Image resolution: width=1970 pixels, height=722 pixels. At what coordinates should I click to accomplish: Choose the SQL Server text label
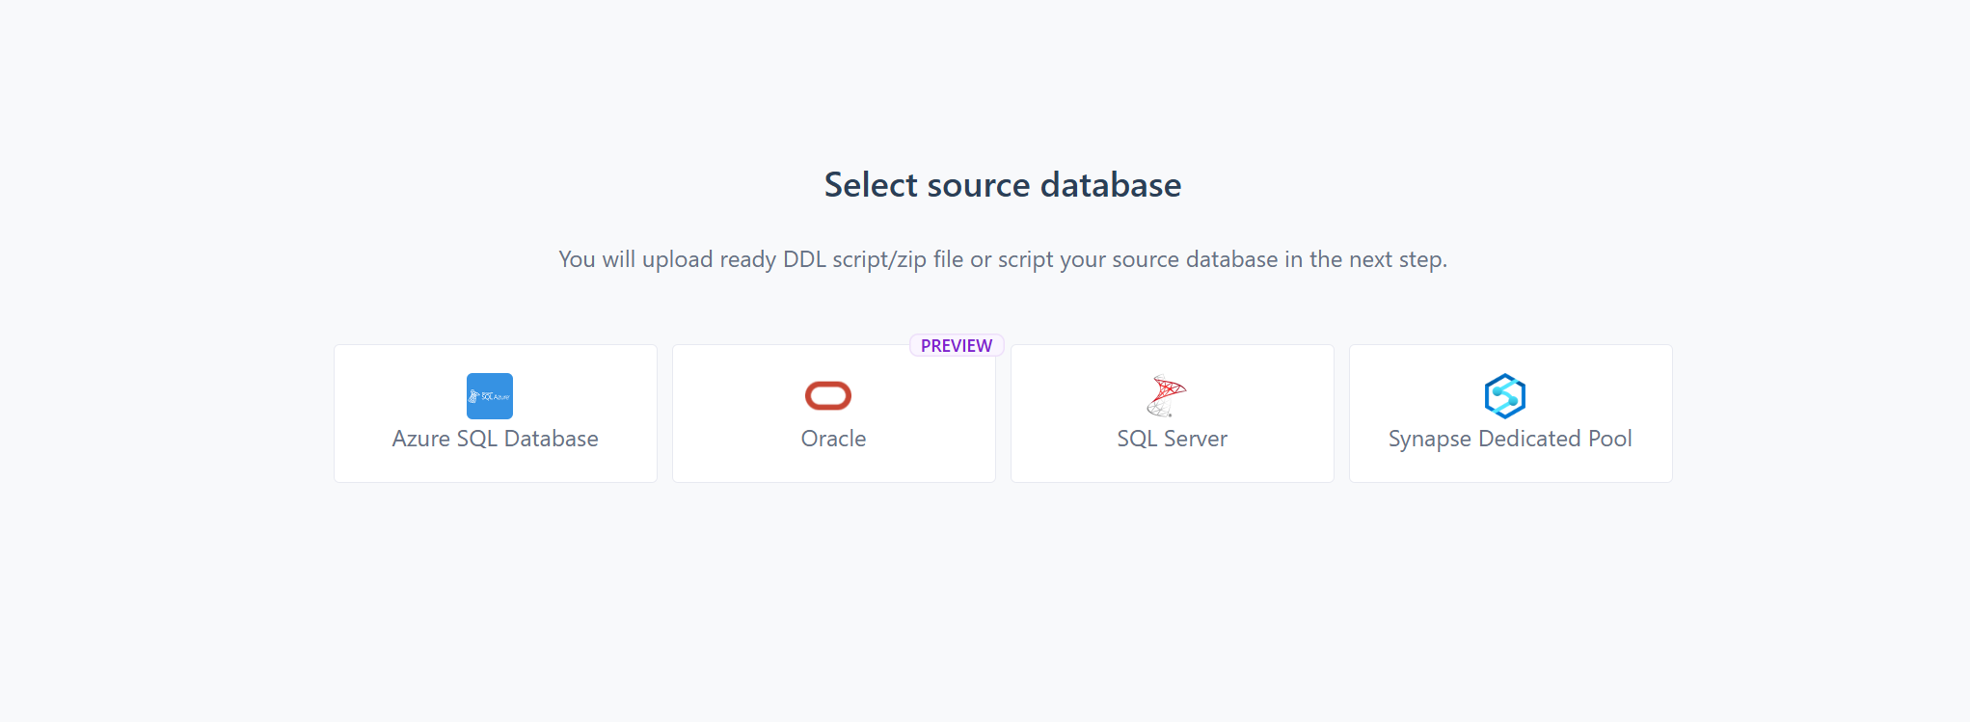[1172, 439]
